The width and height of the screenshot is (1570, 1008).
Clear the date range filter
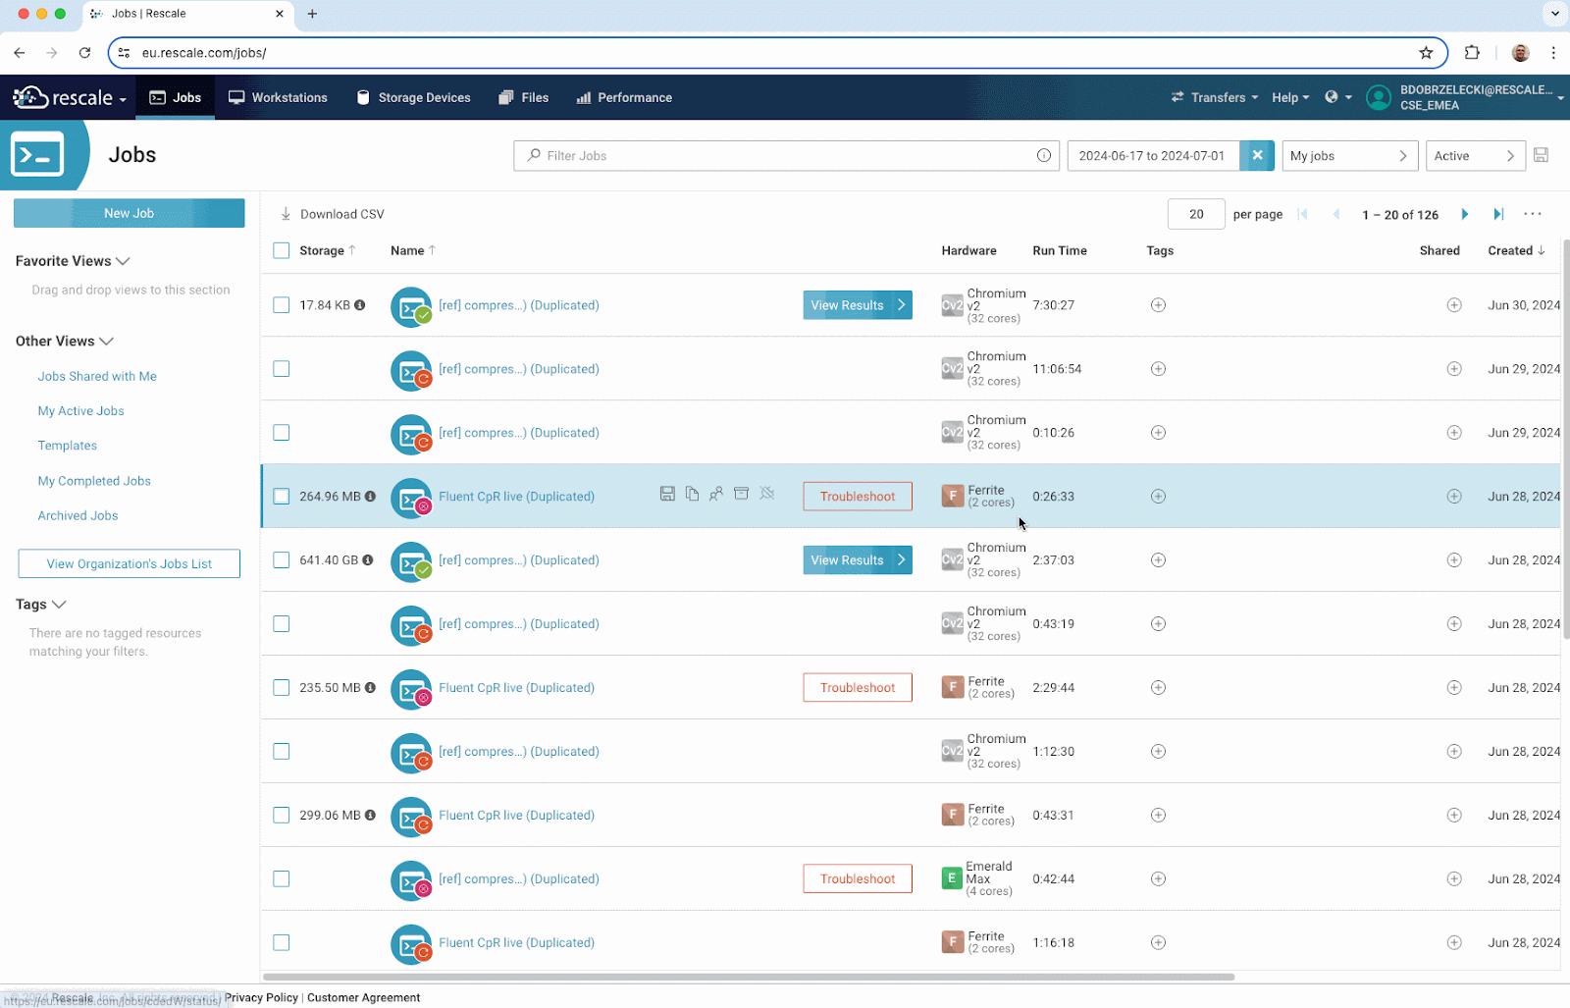coord(1257,156)
